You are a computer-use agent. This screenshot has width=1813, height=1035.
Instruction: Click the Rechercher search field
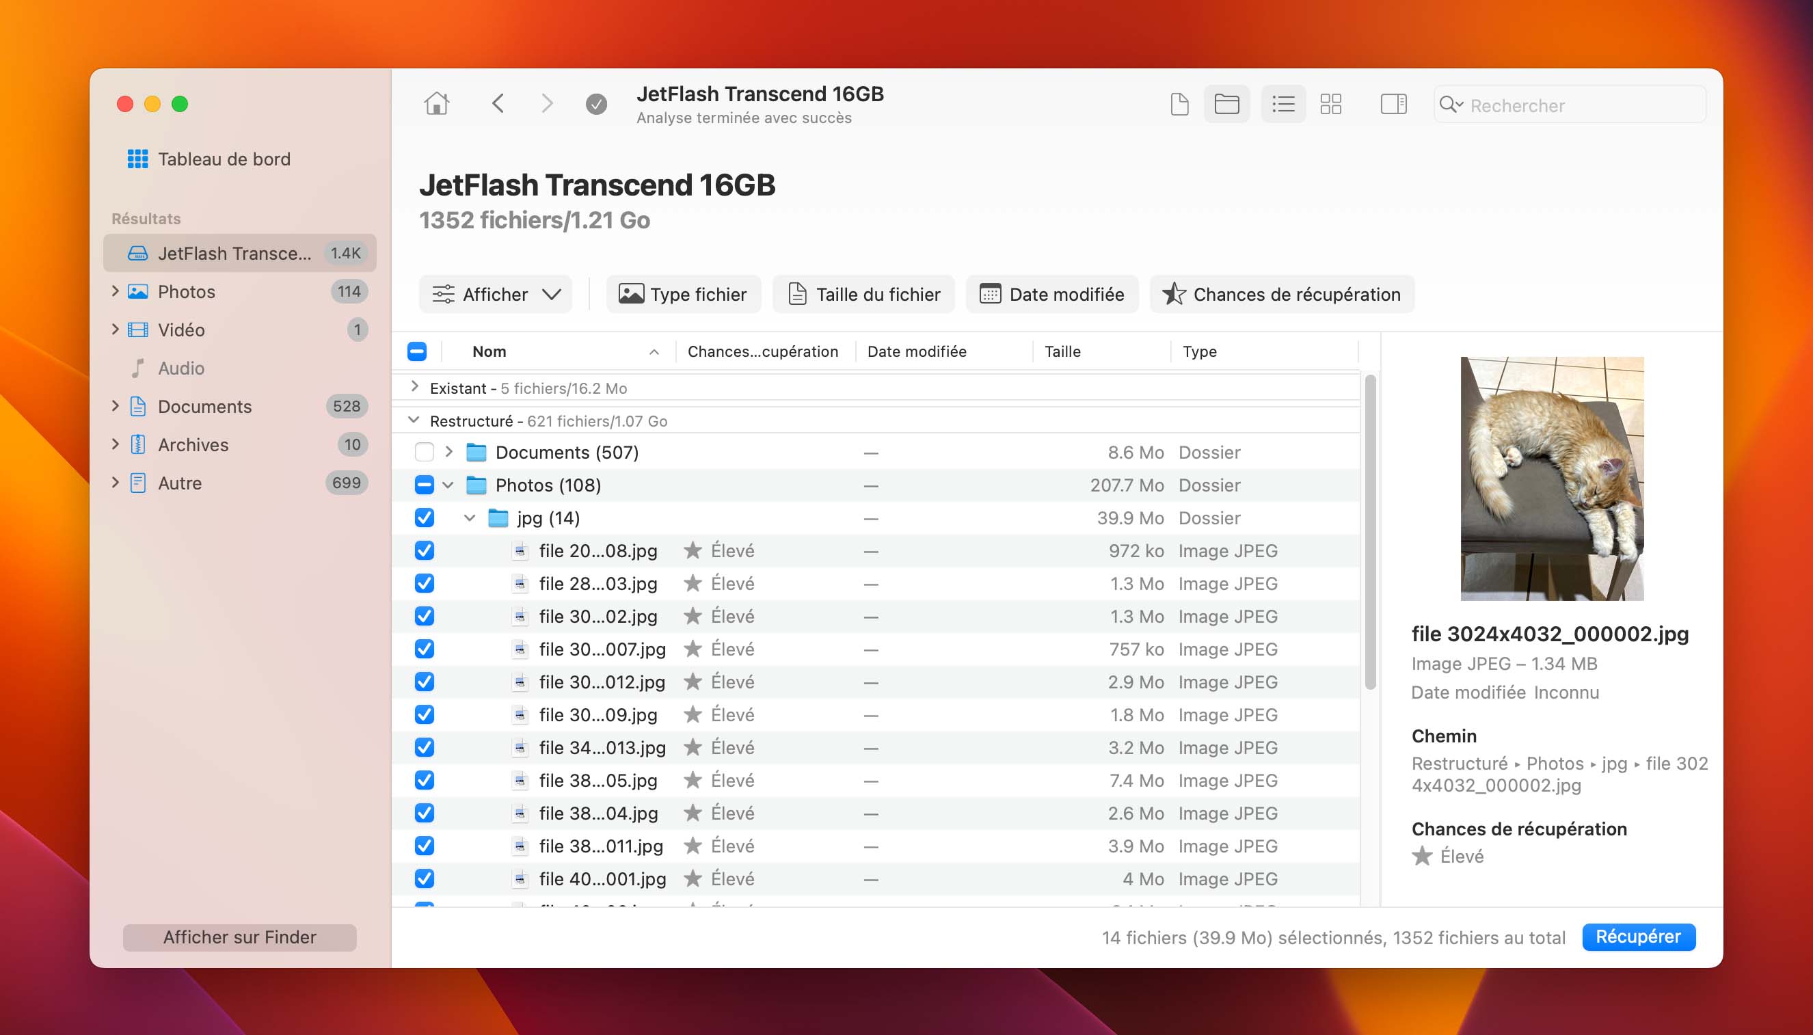click(x=1569, y=105)
